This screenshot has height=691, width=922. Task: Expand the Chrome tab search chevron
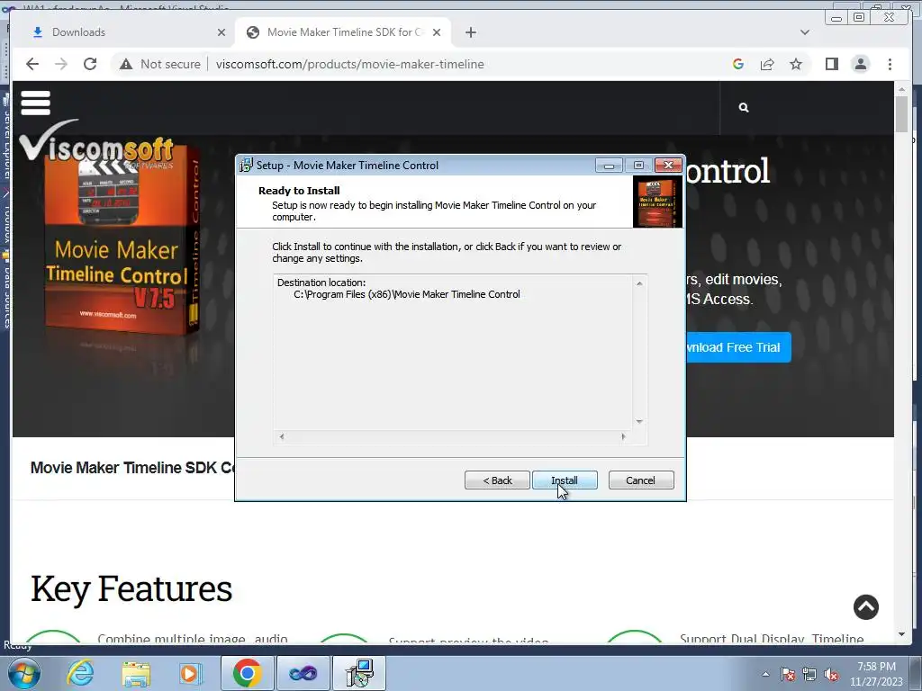tap(805, 32)
